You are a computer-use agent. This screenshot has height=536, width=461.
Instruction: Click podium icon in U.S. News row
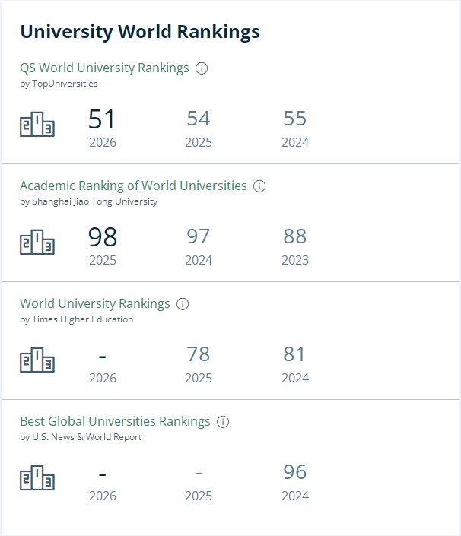37,479
